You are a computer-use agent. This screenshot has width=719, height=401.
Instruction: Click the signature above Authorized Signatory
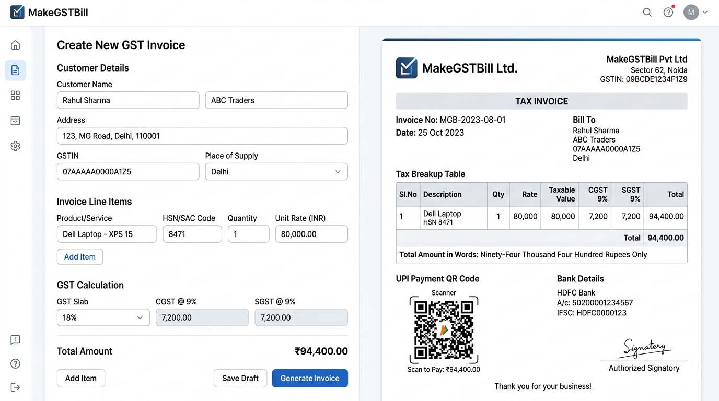(x=644, y=348)
